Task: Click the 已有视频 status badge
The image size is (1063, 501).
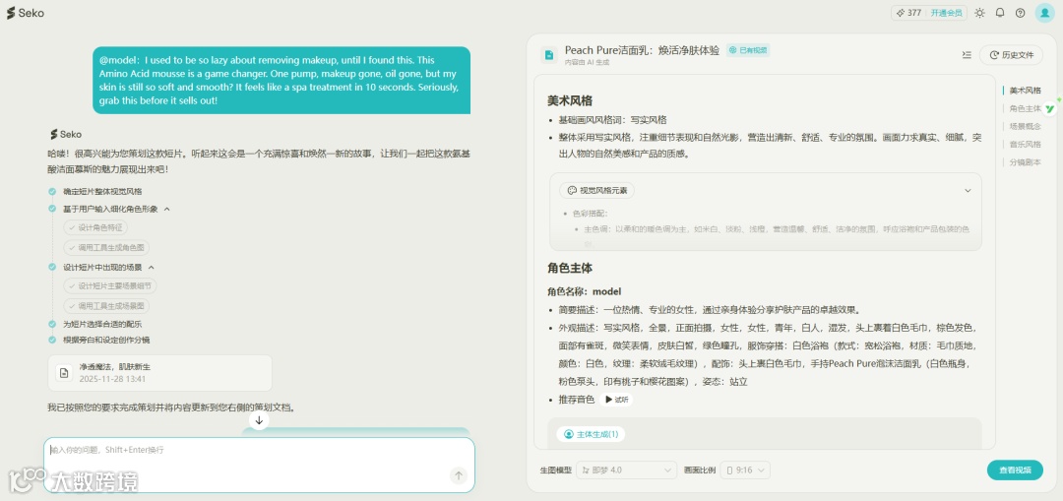Action: pyautogui.click(x=748, y=50)
